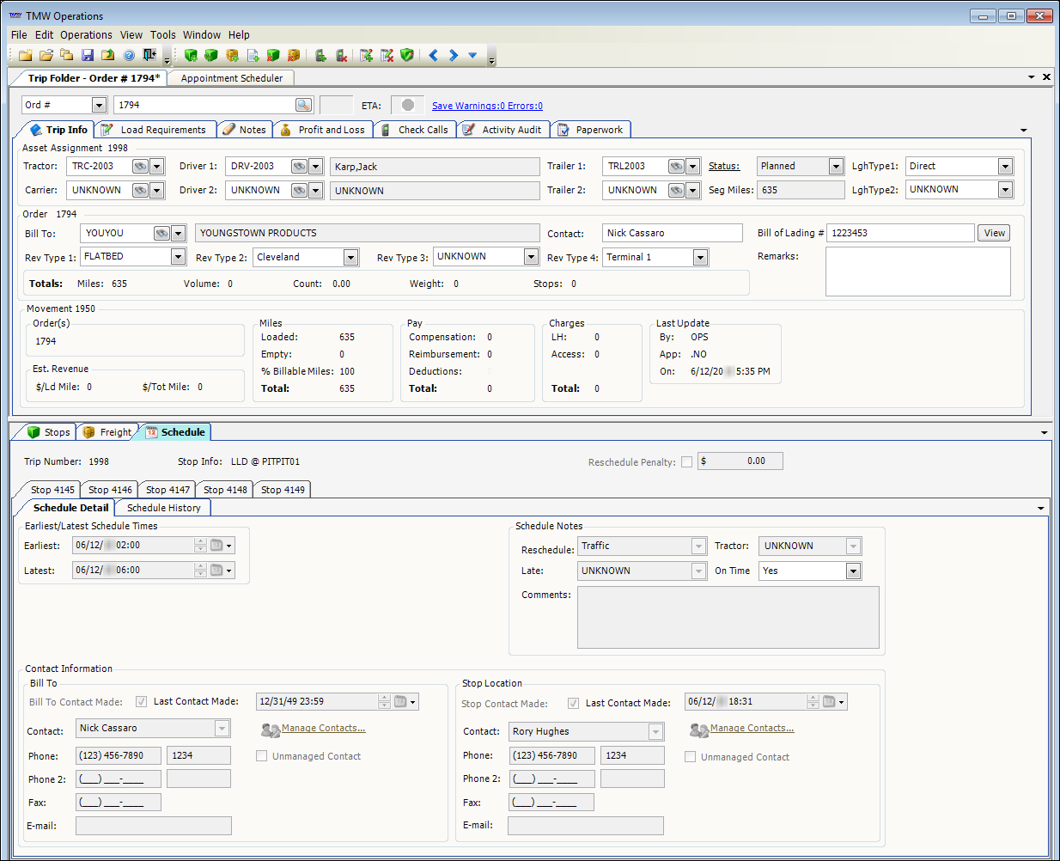The width and height of the screenshot is (1060, 861).
Task: Click the Save icon in the toolbar
Action: point(88,55)
